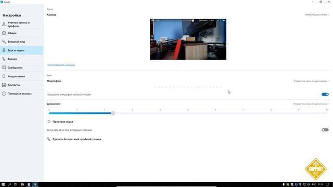Click the Микрофон label

54,81
